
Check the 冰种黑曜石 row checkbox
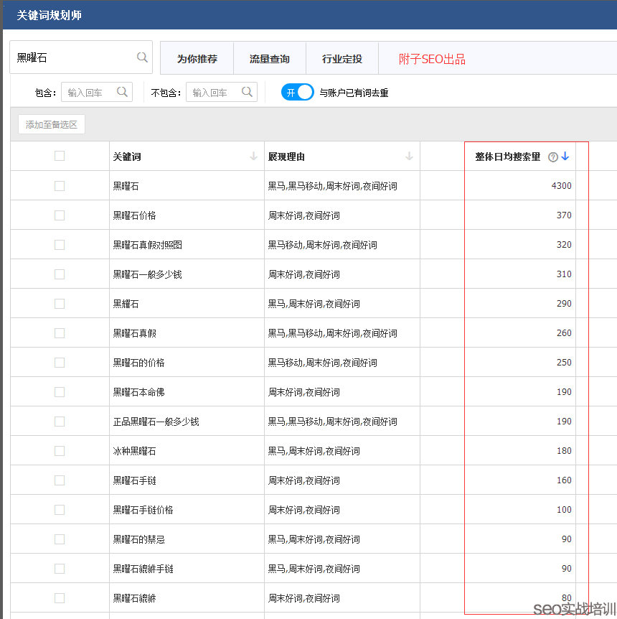pyautogui.click(x=60, y=451)
